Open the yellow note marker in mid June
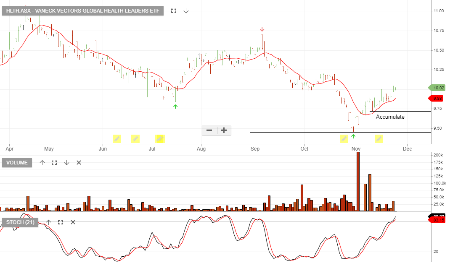450x263 pixels. [x=135, y=139]
